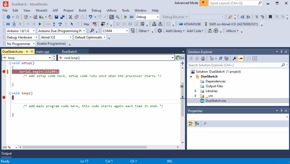This screenshot has width=290, height=164.
Task: Click Start Debugging and Break icon
Action: (x=132, y=17)
